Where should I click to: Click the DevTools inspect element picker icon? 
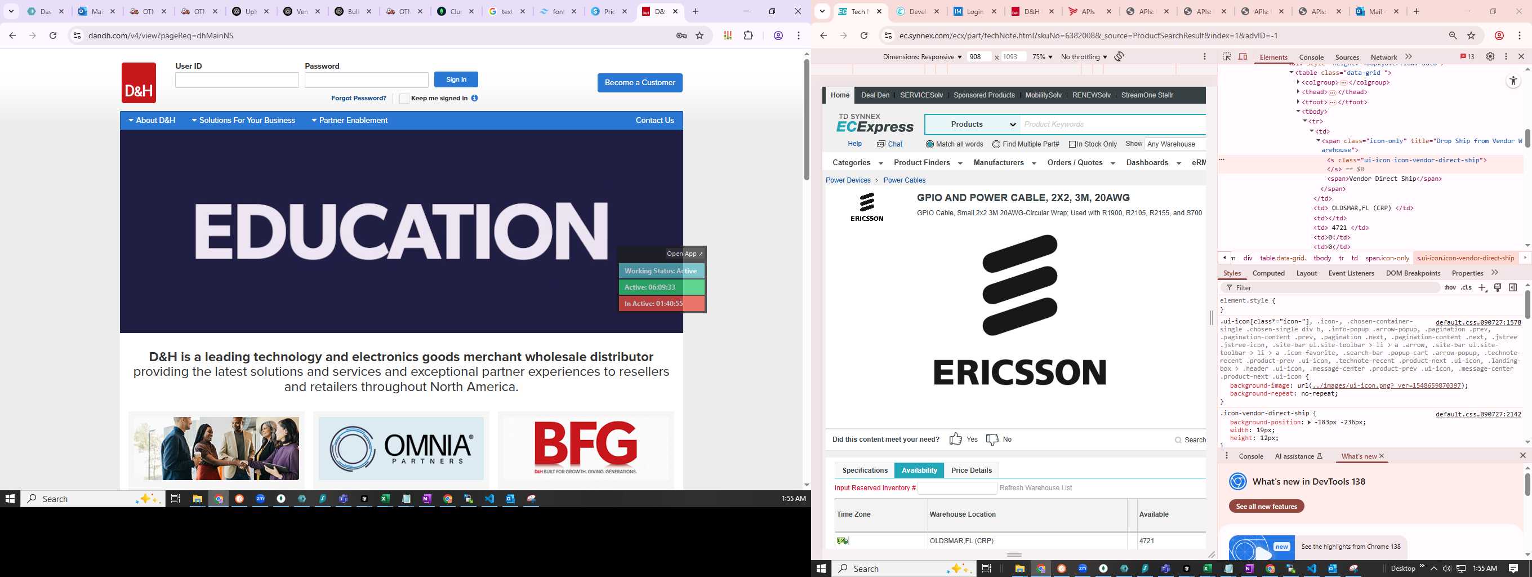1226,56
